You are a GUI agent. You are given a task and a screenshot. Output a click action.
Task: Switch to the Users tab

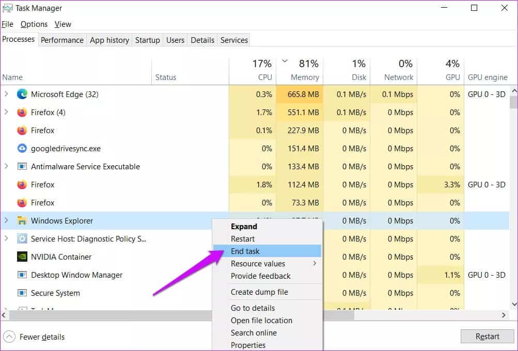(175, 40)
